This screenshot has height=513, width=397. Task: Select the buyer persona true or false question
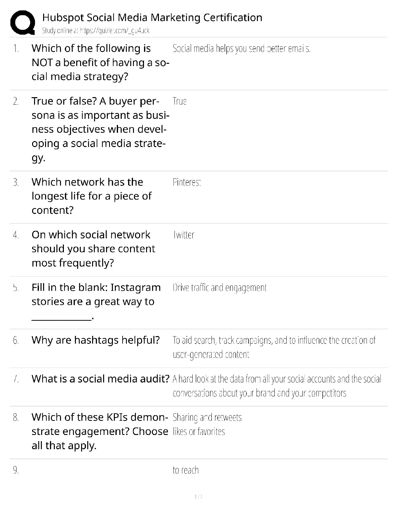coord(100,129)
